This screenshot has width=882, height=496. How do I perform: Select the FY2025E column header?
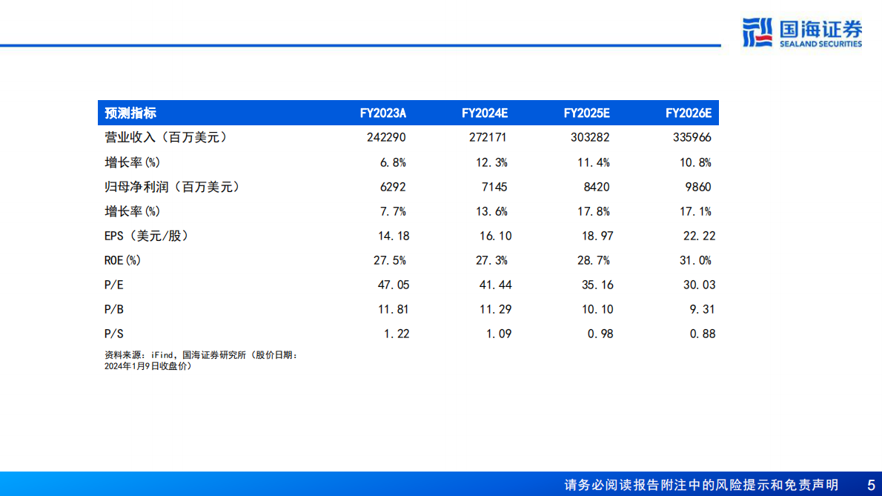587,113
